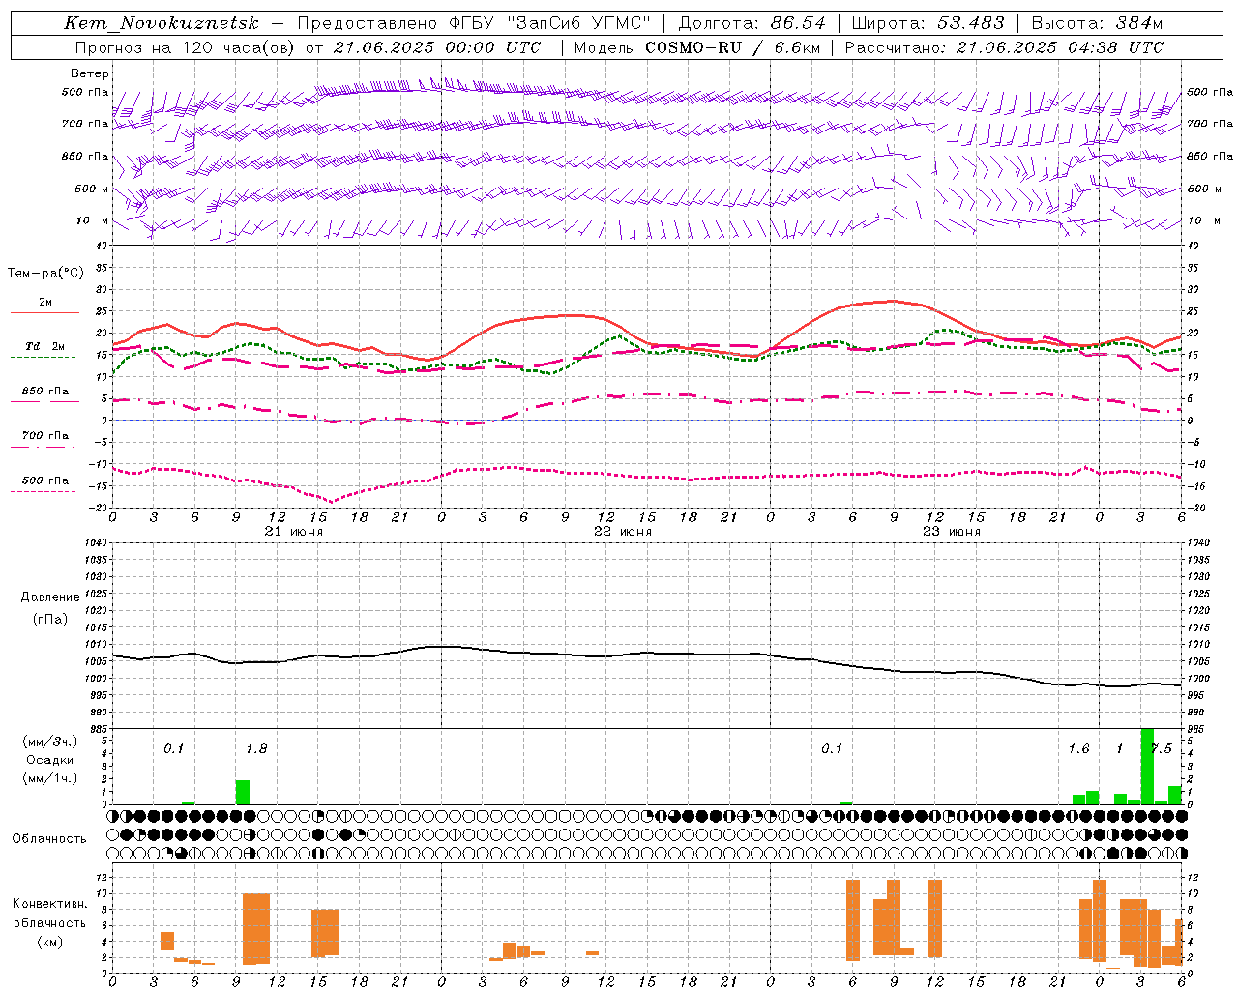The width and height of the screenshot is (1238, 990).
Task: Click the 1.6 precipitation total value
Action: coord(1078,749)
